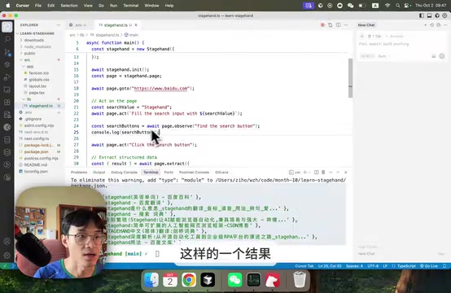Click Go Live in the status bar
Viewport: 451px width, 293px height.
(429, 266)
